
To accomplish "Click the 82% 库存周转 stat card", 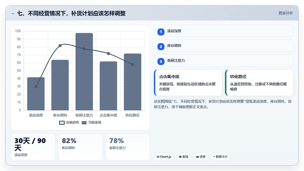I will click(x=80, y=147).
